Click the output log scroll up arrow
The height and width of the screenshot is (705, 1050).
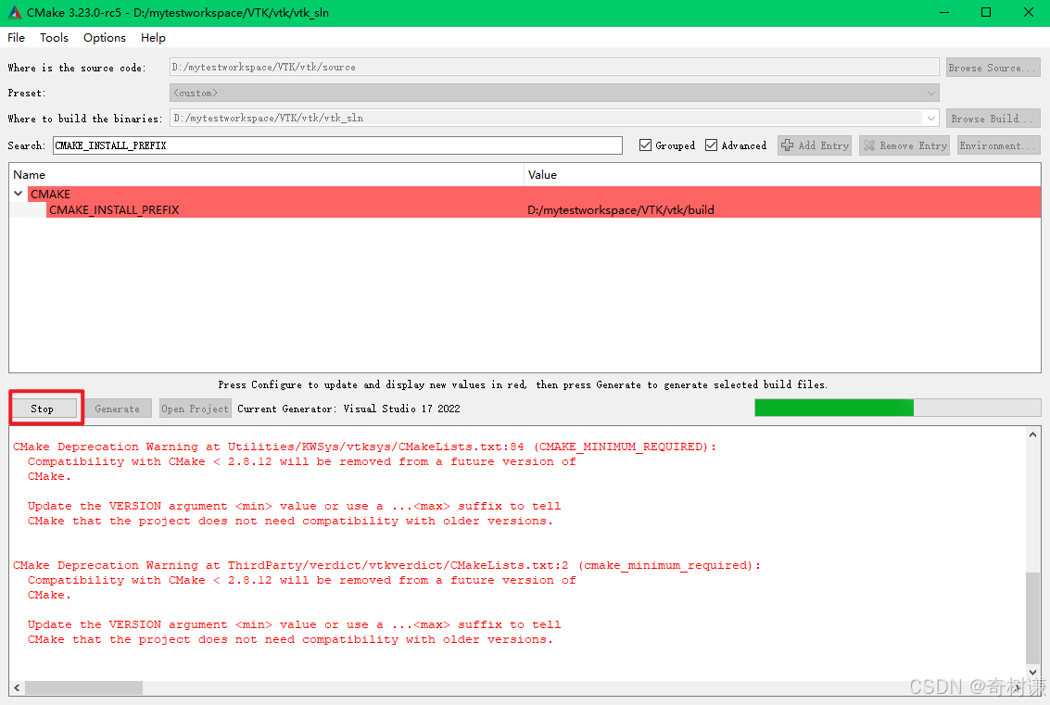pos(1032,434)
